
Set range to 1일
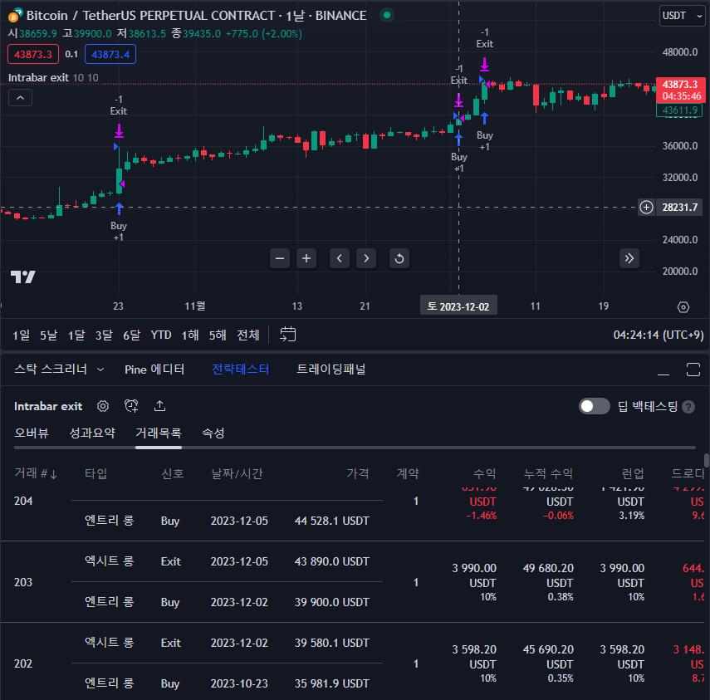point(22,335)
